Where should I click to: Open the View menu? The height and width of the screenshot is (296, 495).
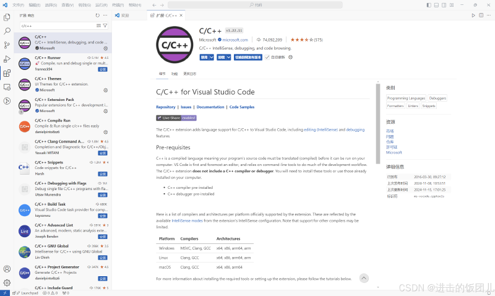[x=67, y=5]
